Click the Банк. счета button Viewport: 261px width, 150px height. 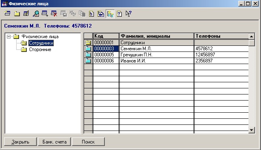55,141
